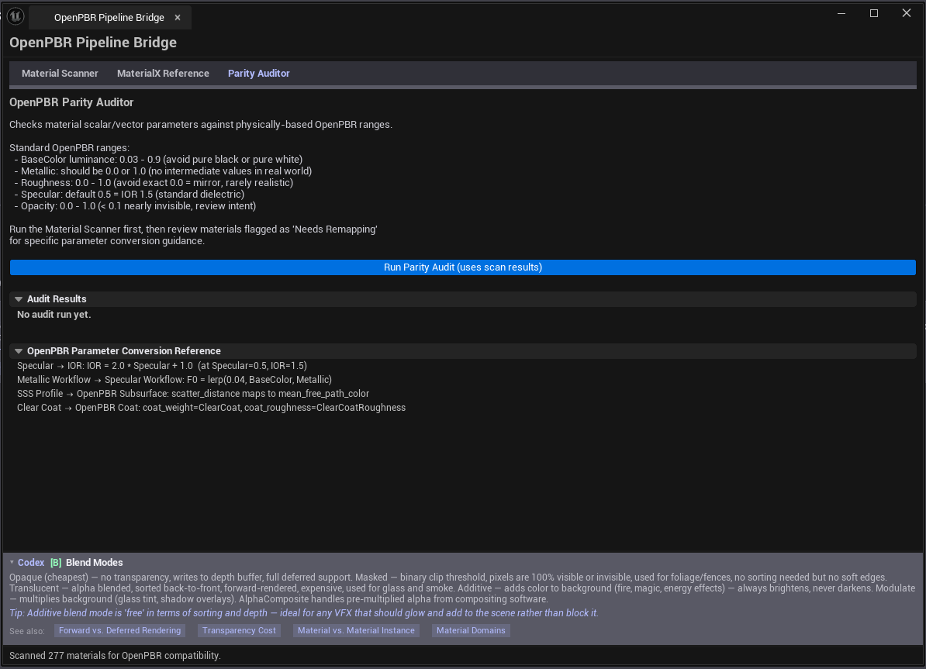The height and width of the screenshot is (669, 926).
Task: Click the Blend Modes heading in Codex
Action: click(95, 563)
